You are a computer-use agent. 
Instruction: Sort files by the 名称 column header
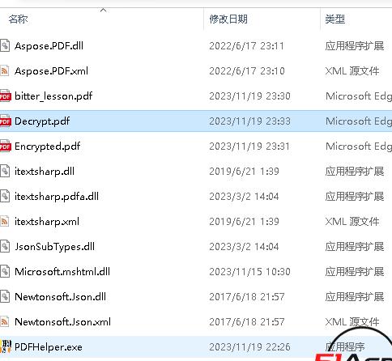click(x=18, y=19)
